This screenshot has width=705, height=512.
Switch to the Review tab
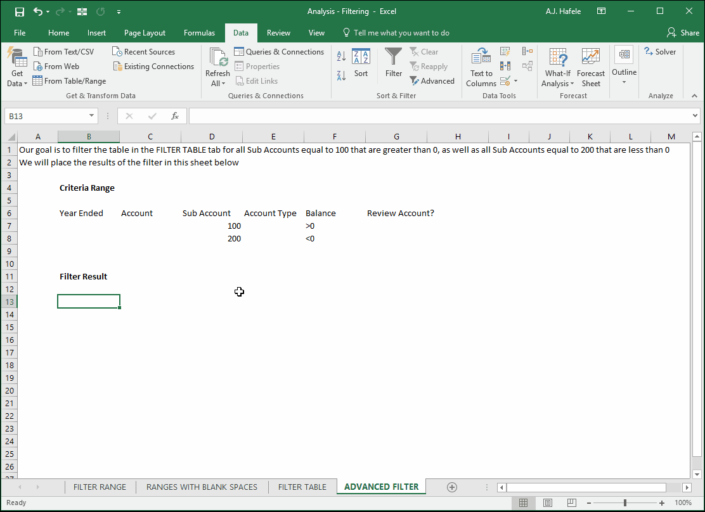[x=278, y=33]
